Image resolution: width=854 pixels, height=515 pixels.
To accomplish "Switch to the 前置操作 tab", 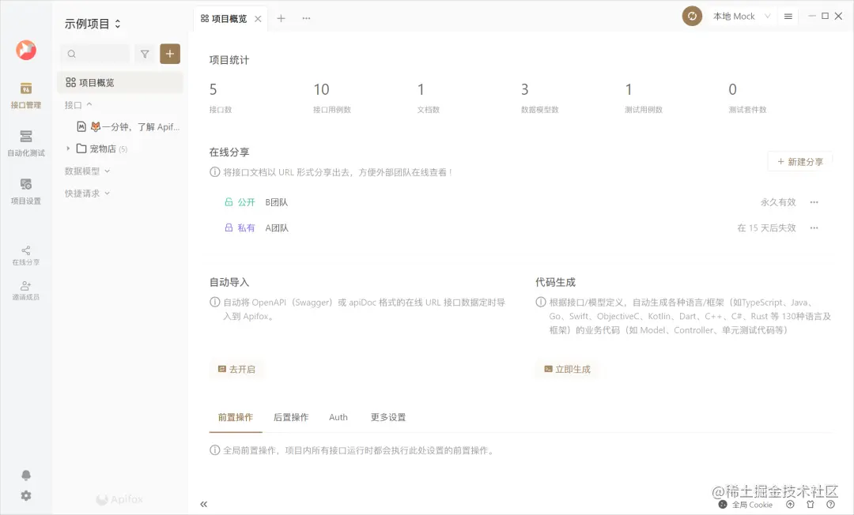I will pos(236,417).
